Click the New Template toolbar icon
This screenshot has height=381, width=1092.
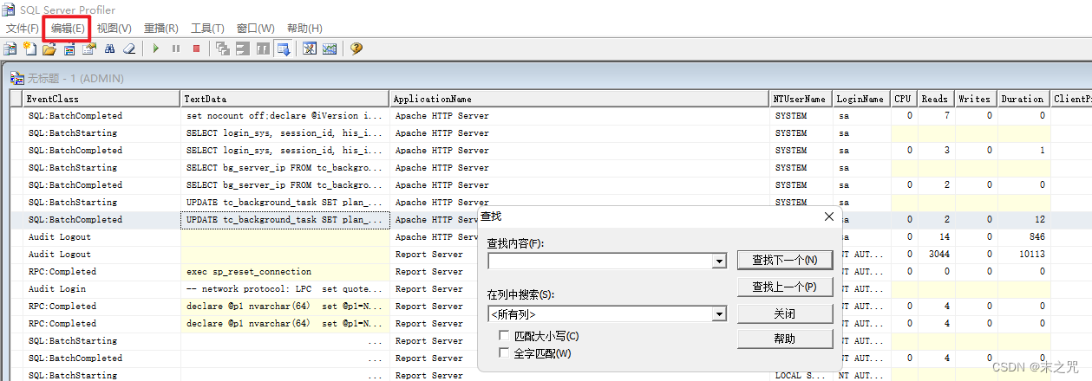coord(29,48)
